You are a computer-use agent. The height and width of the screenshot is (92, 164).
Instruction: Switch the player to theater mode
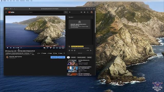[x=57, y=48]
